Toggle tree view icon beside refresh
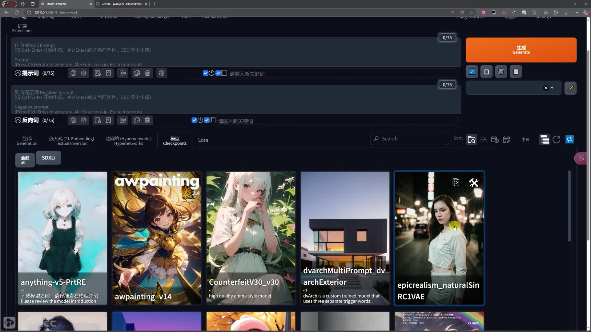 point(545,140)
